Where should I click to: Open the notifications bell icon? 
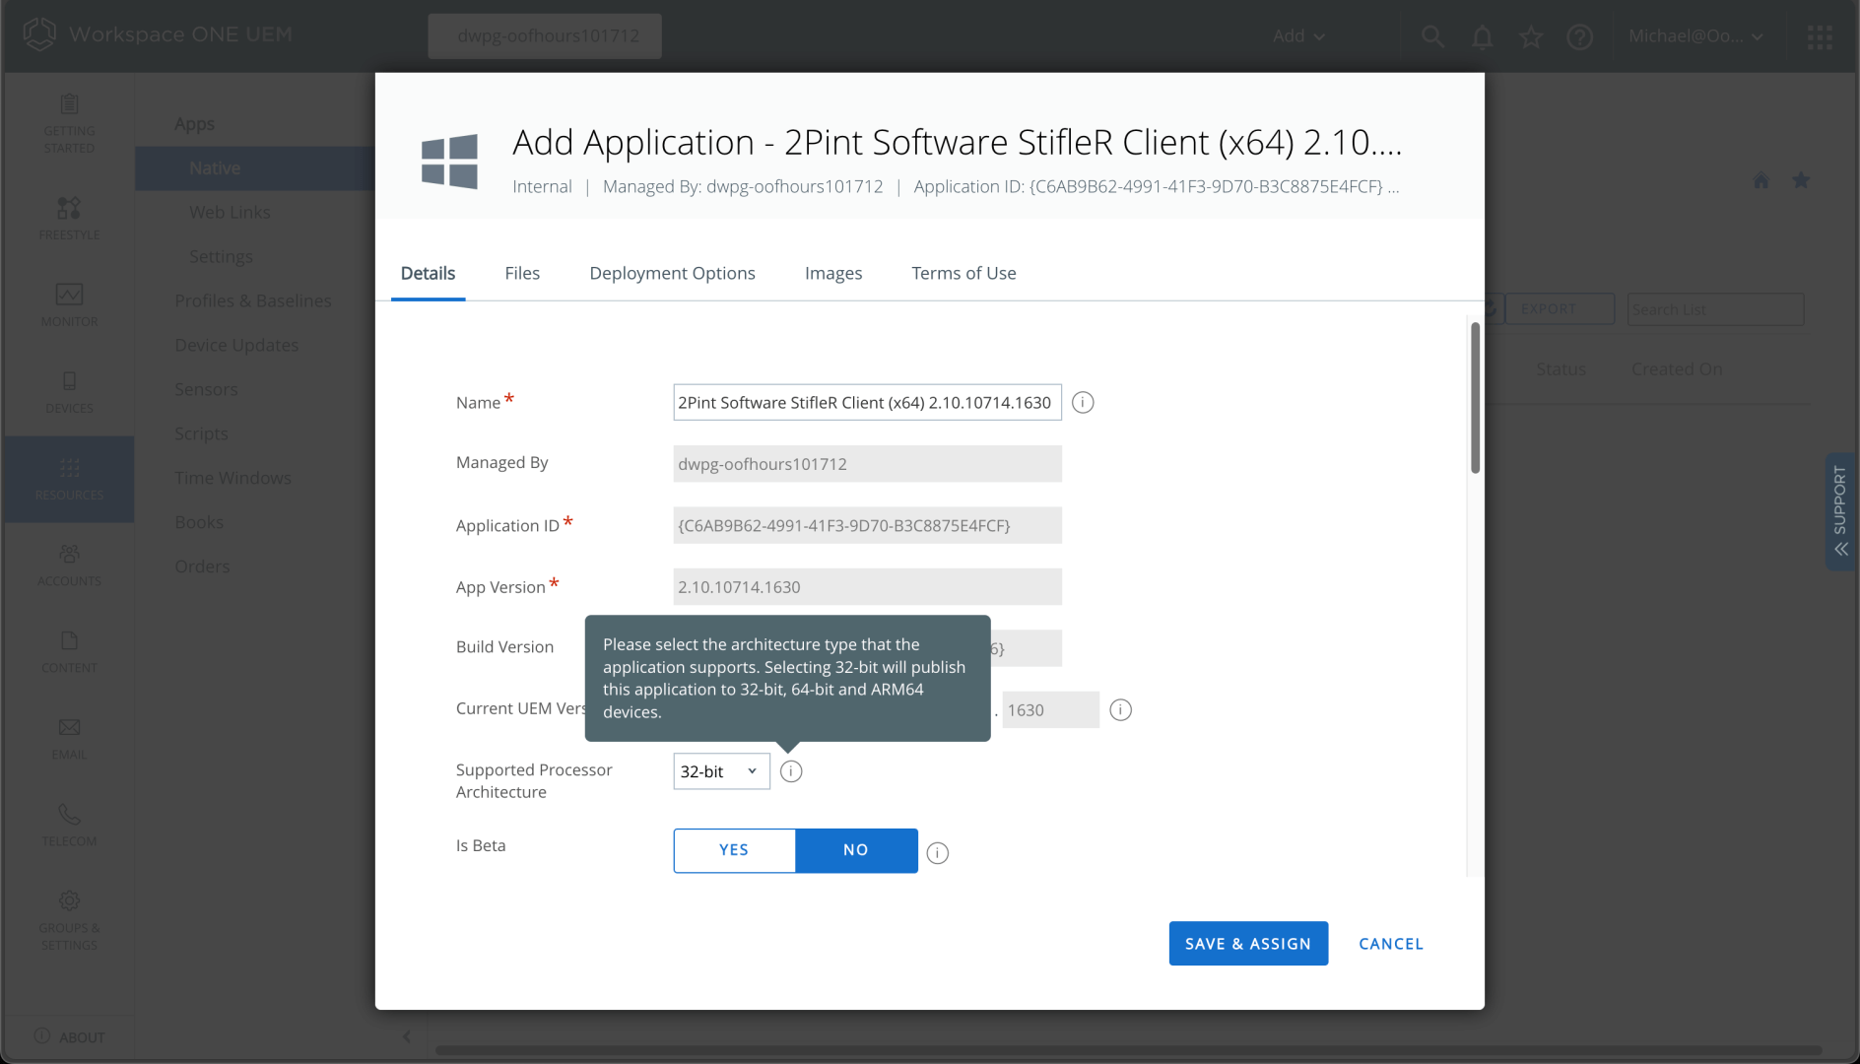1482,36
